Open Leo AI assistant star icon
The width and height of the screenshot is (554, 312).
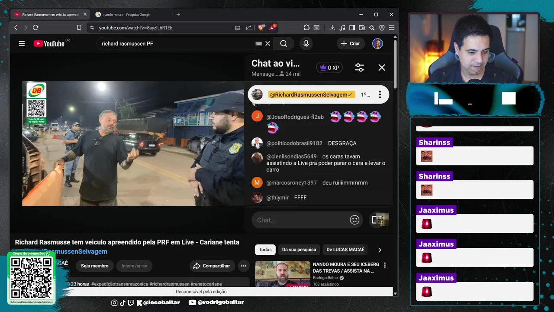(x=372, y=27)
